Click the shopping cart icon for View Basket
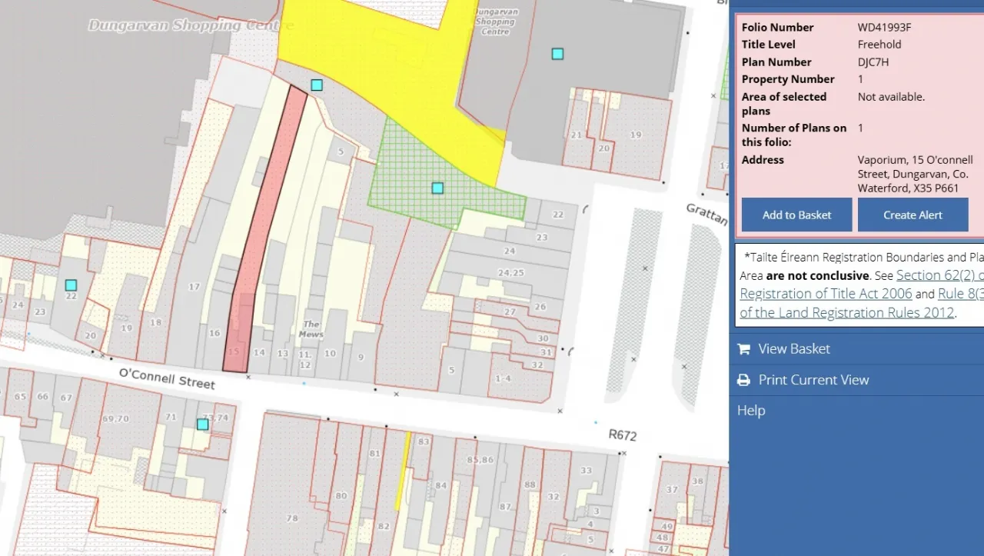The height and width of the screenshot is (556, 984). pos(743,349)
